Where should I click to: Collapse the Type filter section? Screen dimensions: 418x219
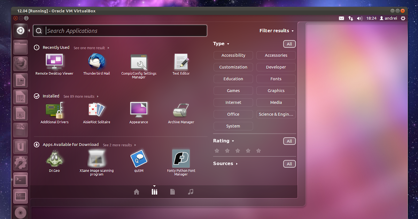221,43
